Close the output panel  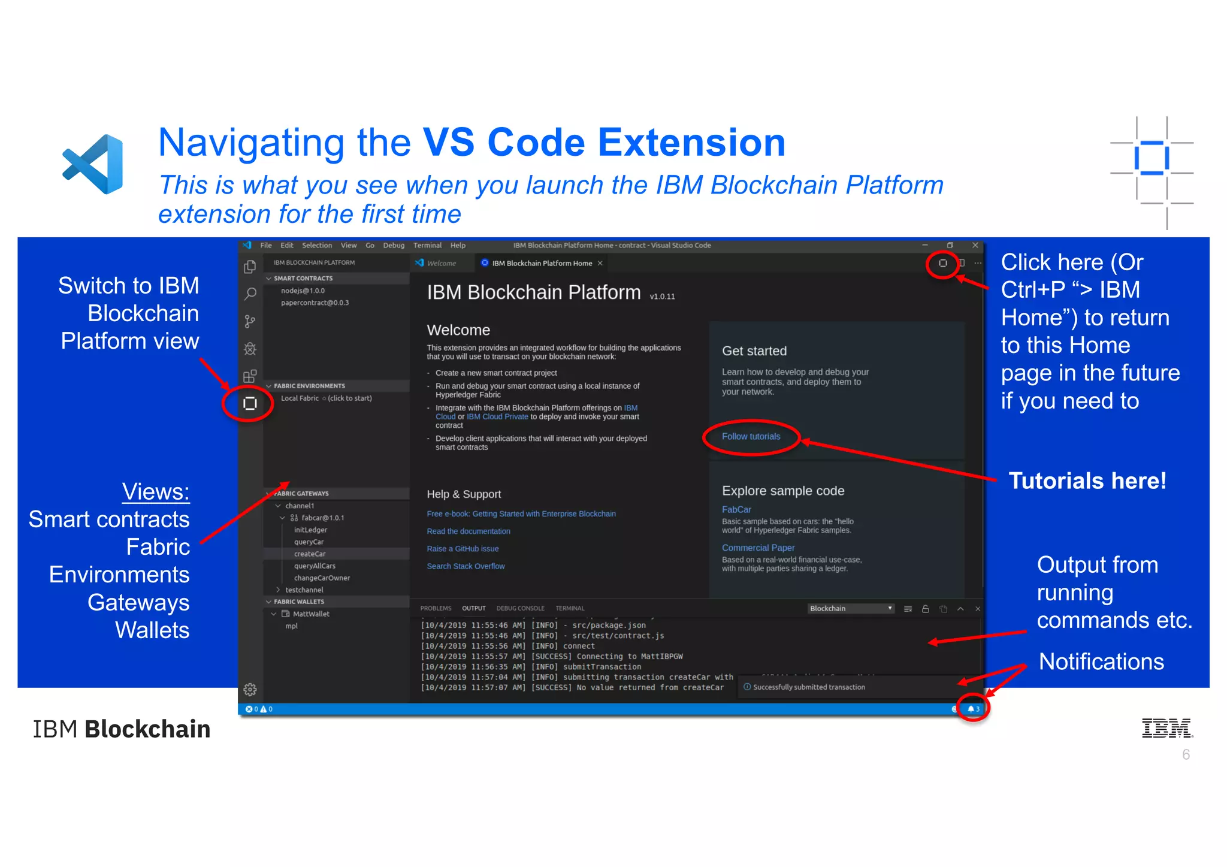[978, 609]
